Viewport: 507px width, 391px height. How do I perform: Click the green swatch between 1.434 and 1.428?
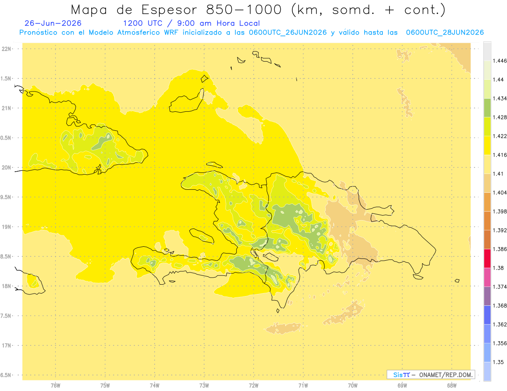(487, 108)
